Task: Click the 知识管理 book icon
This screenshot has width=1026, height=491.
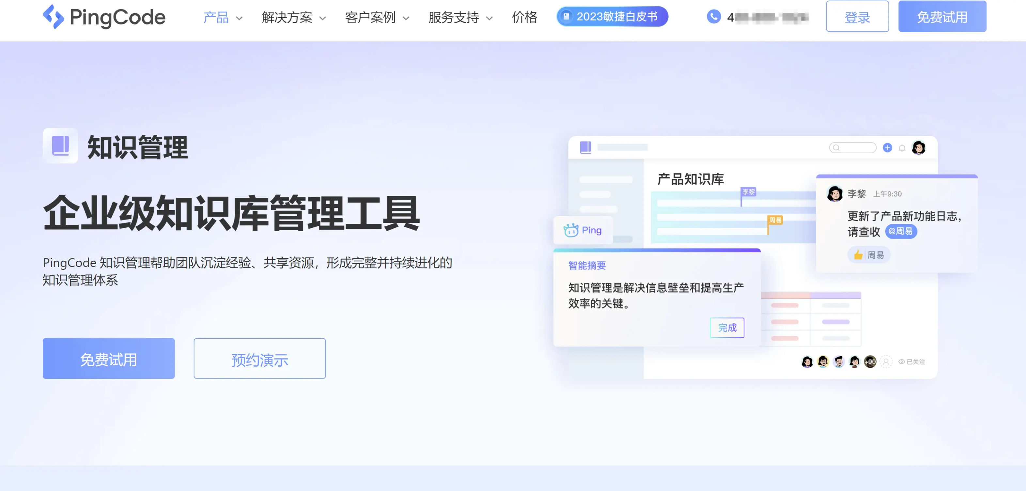Action: click(x=61, y=146)
